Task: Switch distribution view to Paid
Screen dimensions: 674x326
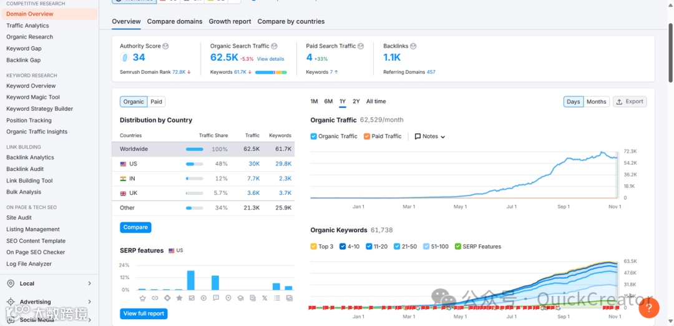Action: click(x=157, y=102)
